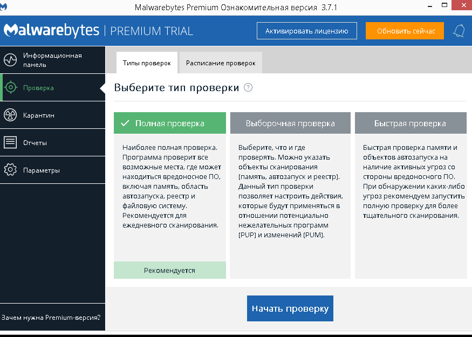
Task: Click the quarantine radiation icon
Action: [x=10, y=115]
